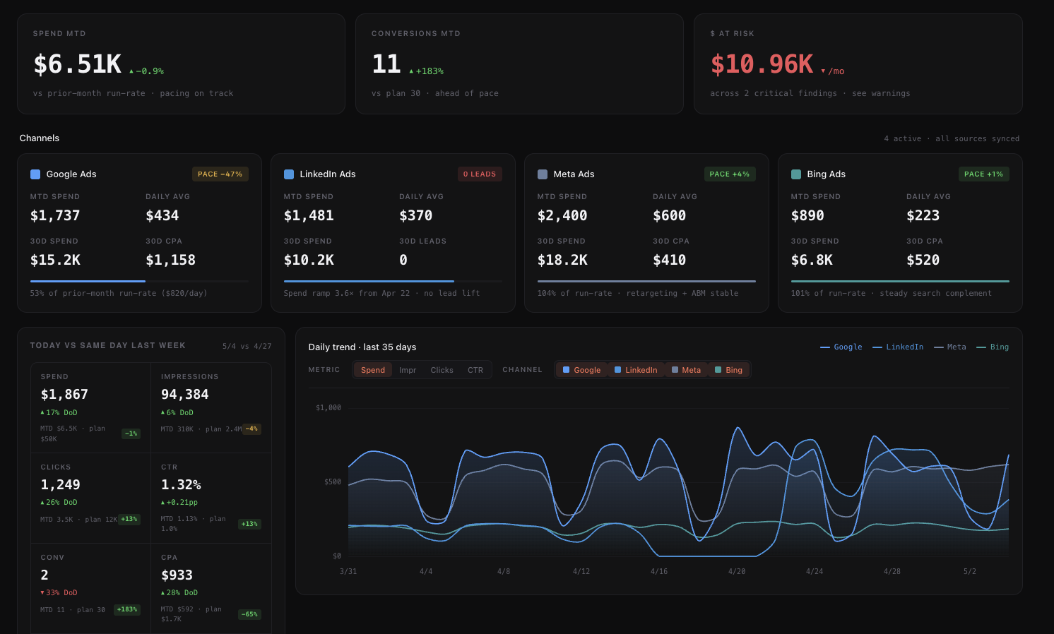Screen dimensions: 1054x634
Task: Click the +183% badge in Conv tile
Action: [127, 609]
